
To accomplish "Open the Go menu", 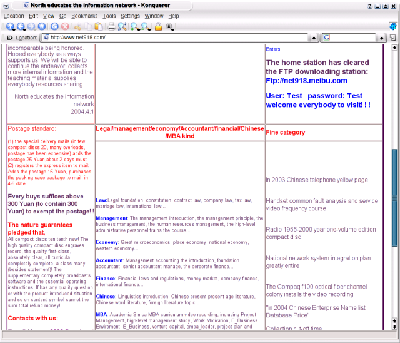I will (x=62, y=16).
